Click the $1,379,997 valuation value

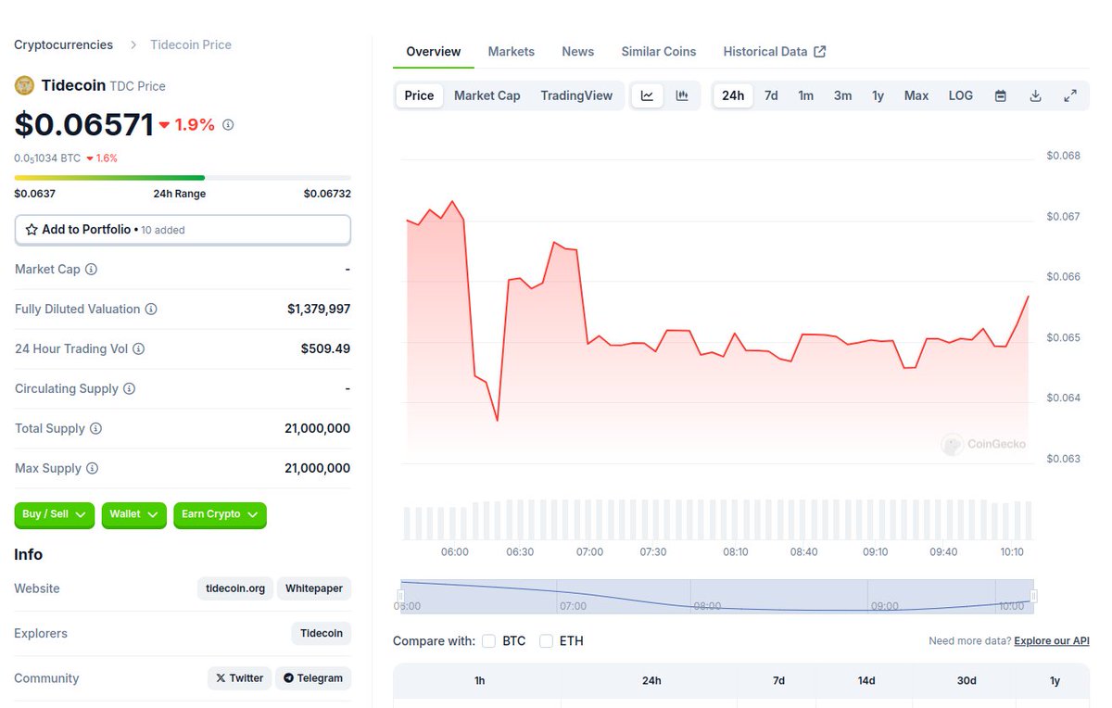coord(319,310)
